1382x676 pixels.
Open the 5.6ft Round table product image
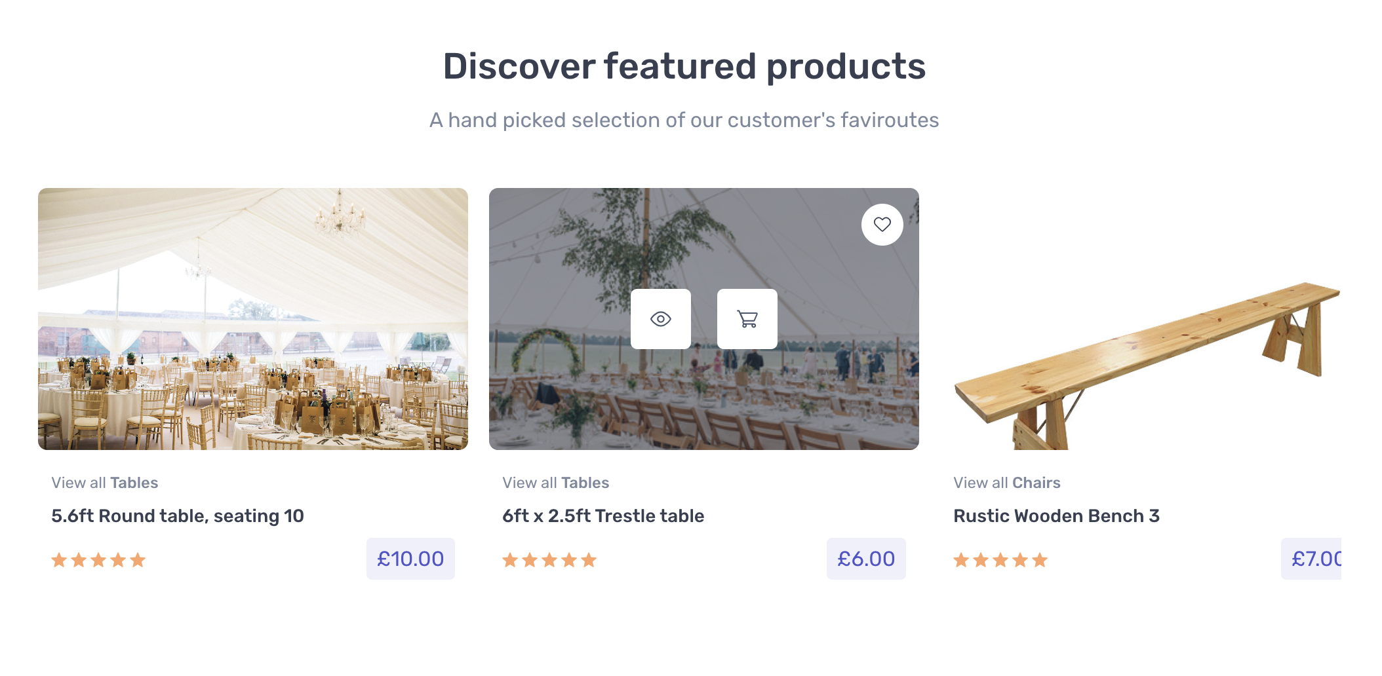pos(253,319)
